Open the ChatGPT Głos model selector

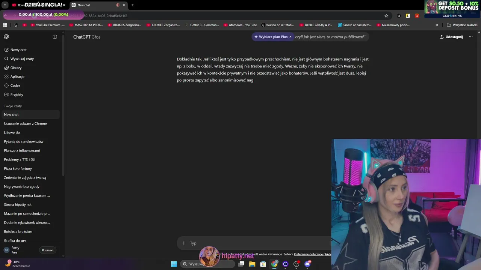pos(87,37)
